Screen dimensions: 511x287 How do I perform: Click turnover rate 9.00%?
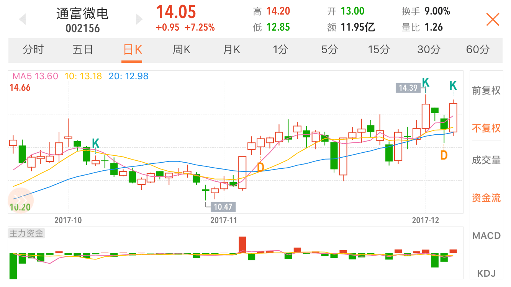click(437, 11)
